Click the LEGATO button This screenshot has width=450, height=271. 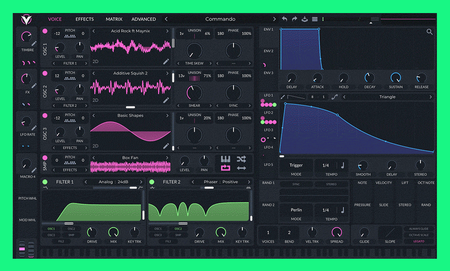[x=418, y=241]
